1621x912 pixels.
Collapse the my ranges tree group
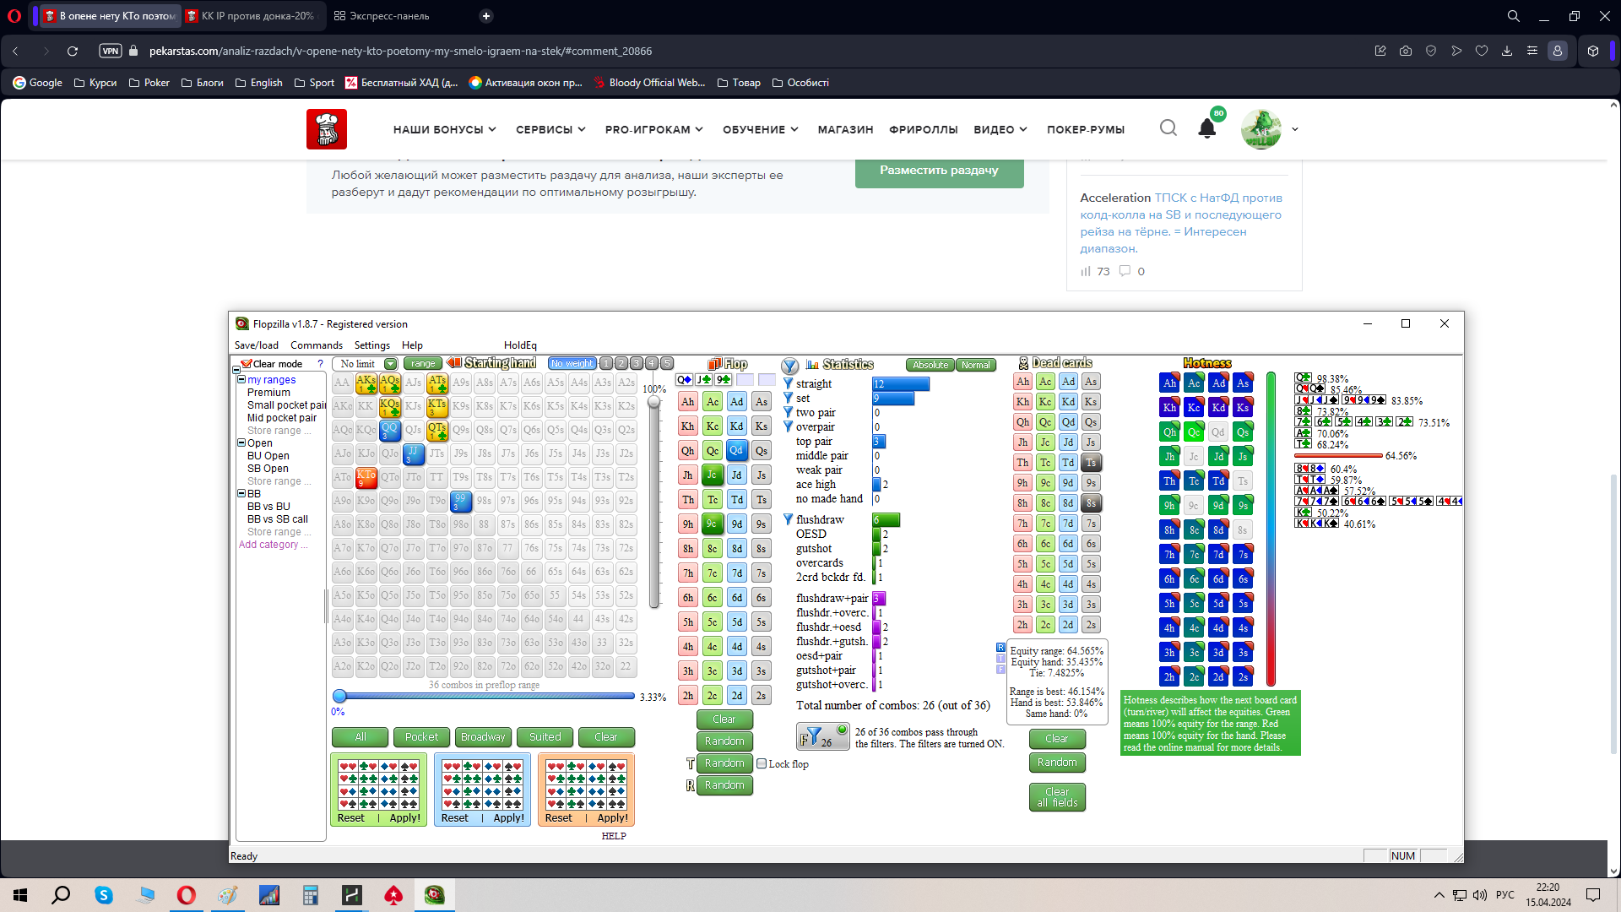(x=241, y=380)
